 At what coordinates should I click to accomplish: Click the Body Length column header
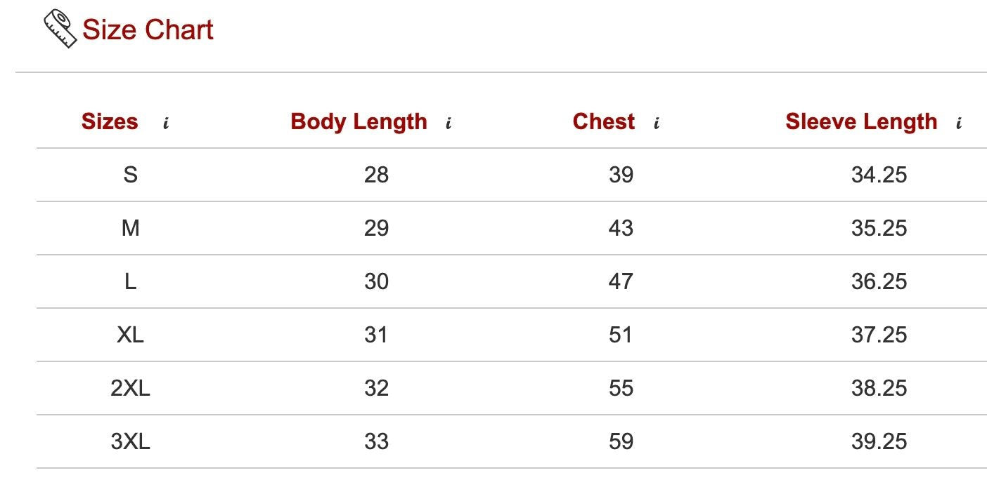[359, 121]
